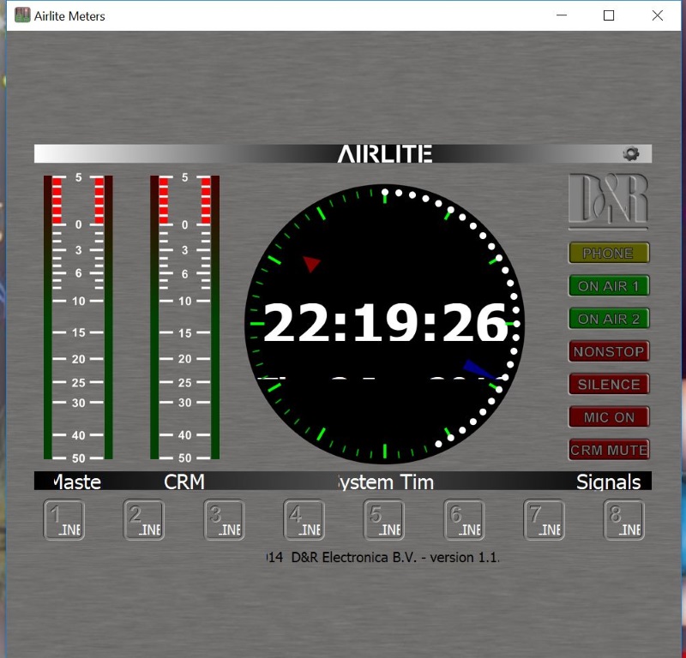Click the 22:19:26 digital clock display
The width and height of the screenshot is (686, 658).
click(x=385, y=325)
